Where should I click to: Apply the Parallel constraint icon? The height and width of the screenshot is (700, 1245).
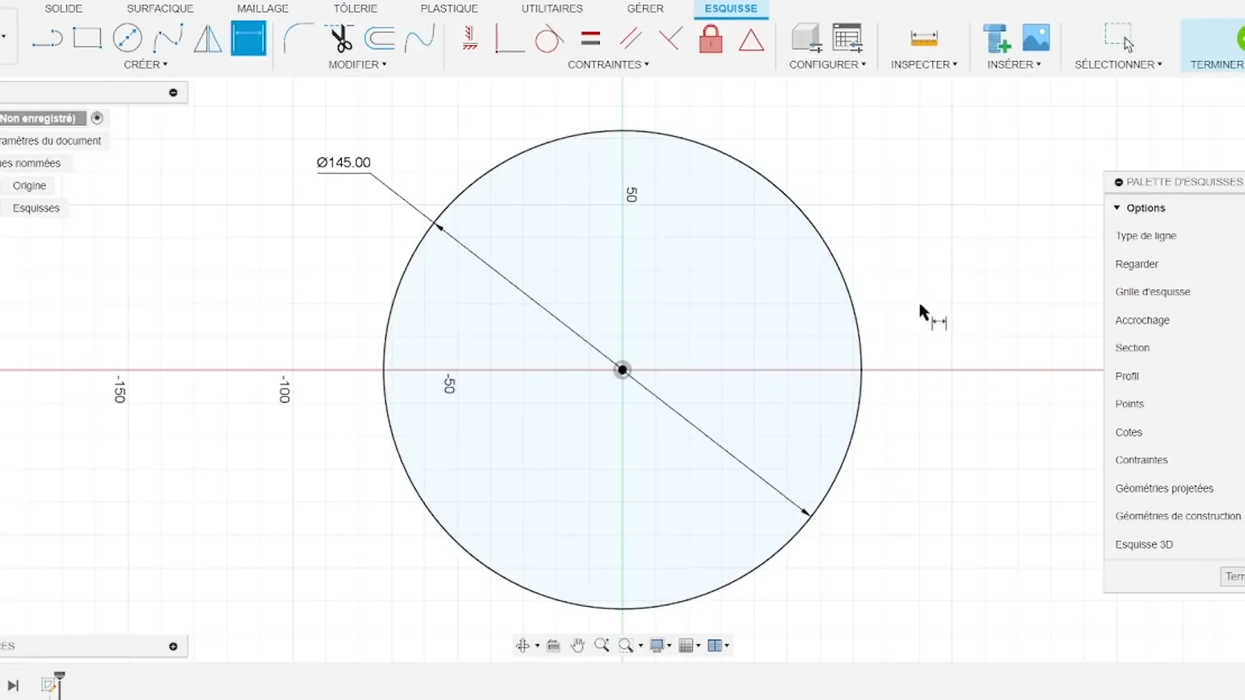630,38
